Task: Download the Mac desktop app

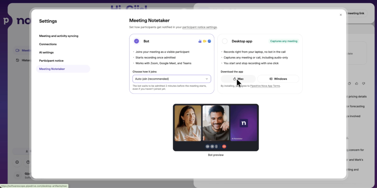Action: click(238, 79)
